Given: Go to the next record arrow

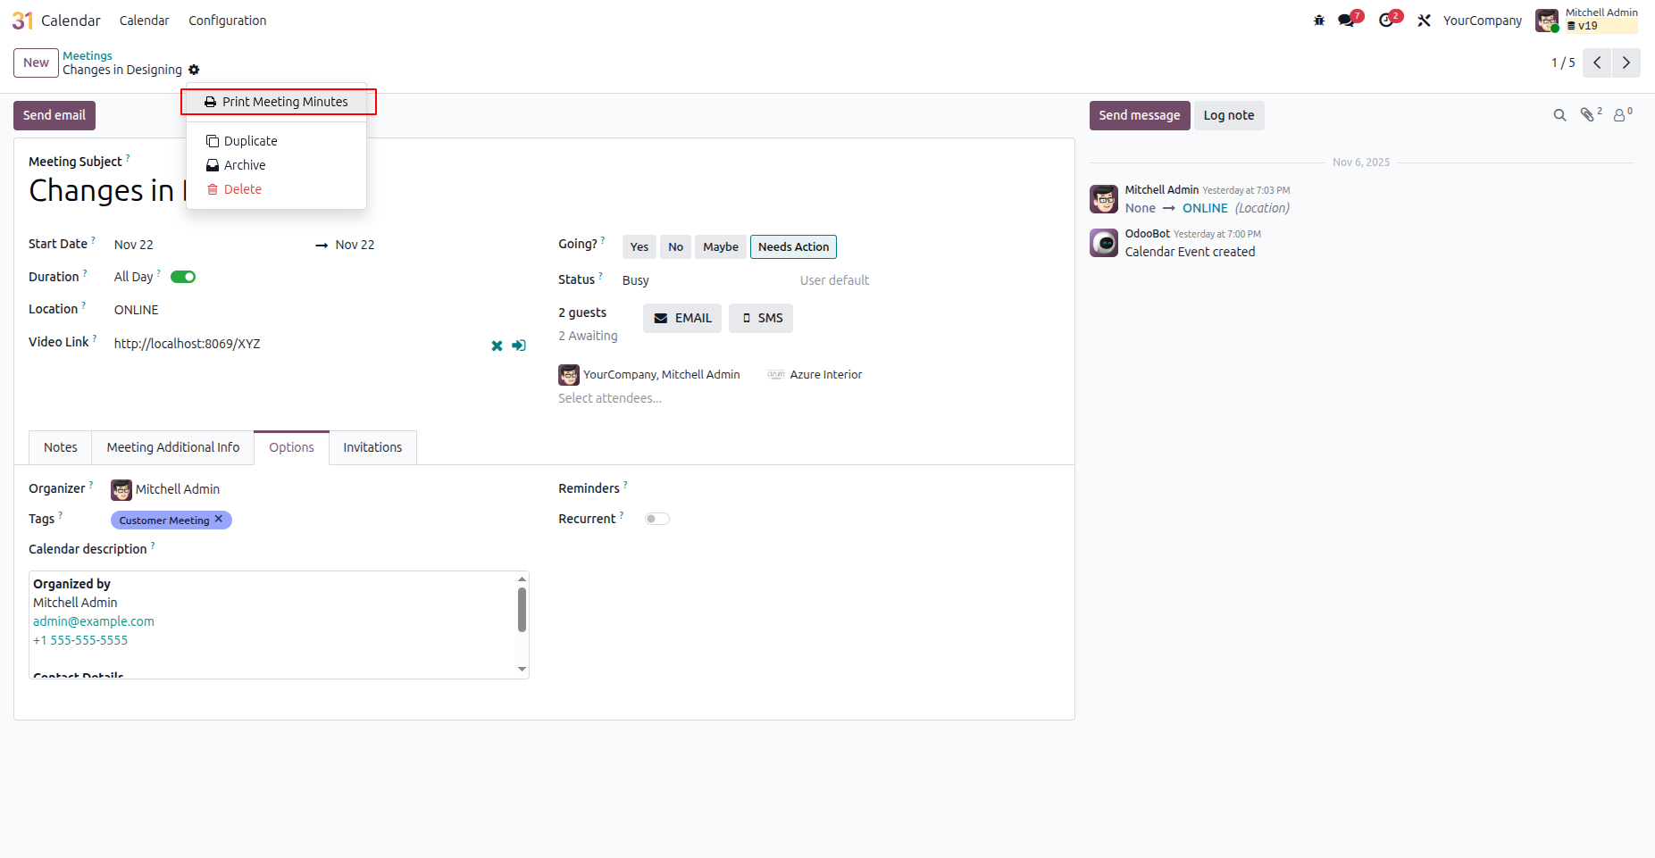Looking at the screenshot, I should click(1626, 62).
